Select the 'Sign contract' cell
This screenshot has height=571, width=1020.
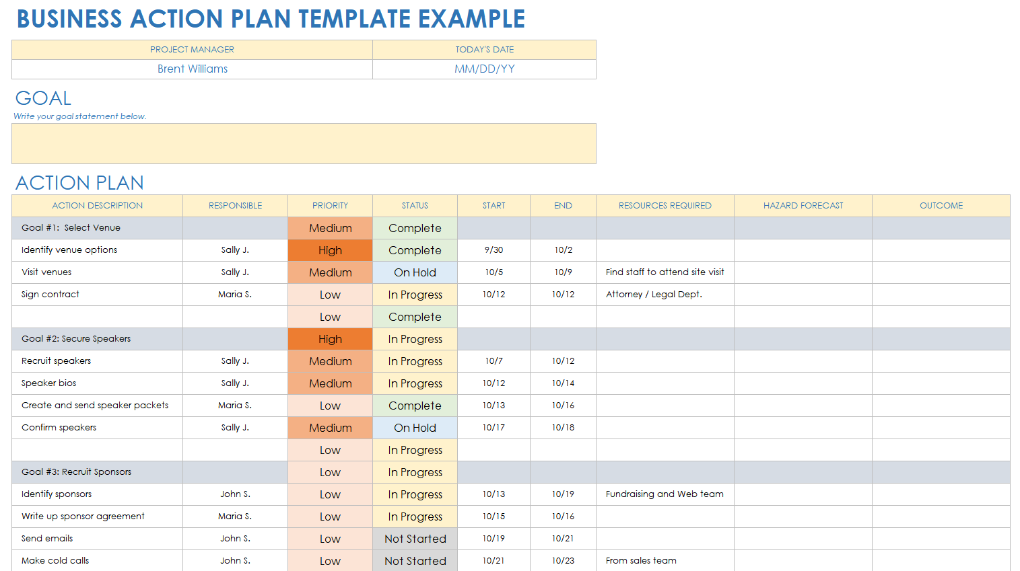[x=98, y=295]
